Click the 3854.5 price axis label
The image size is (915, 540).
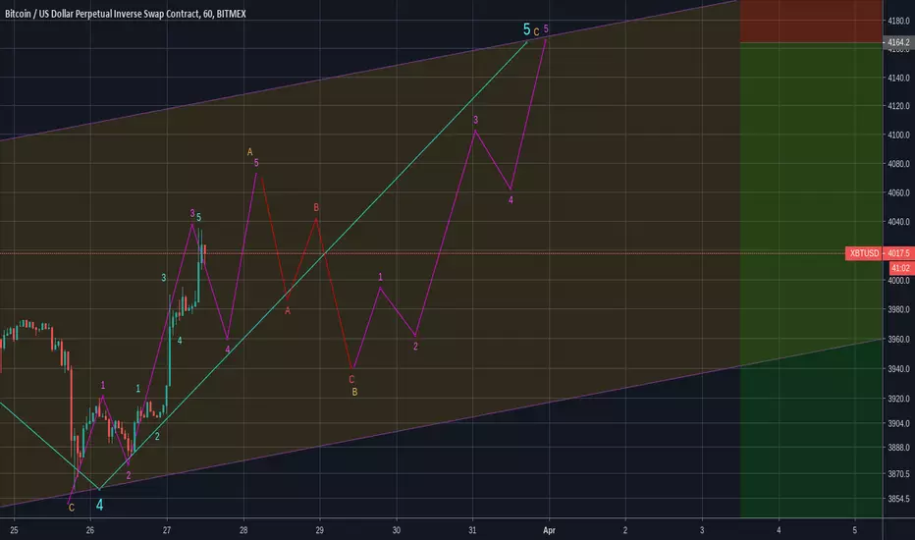click(x=898, y=499)
